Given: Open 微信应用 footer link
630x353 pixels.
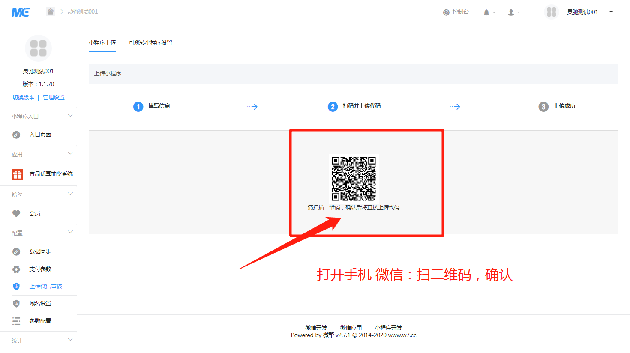Looking at the screenshot, I should pos(351,328).
